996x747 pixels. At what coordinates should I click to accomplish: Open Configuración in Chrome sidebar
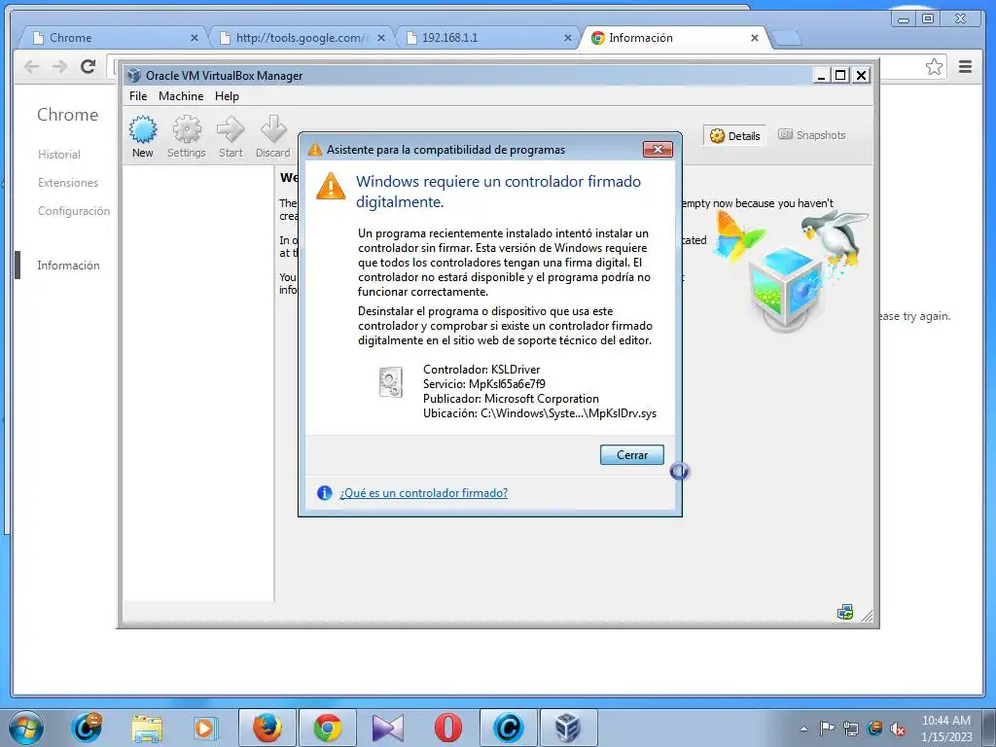[x=74, y=211]
